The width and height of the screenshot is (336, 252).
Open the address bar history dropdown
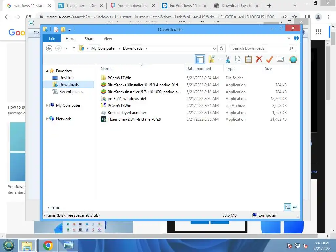214,48
